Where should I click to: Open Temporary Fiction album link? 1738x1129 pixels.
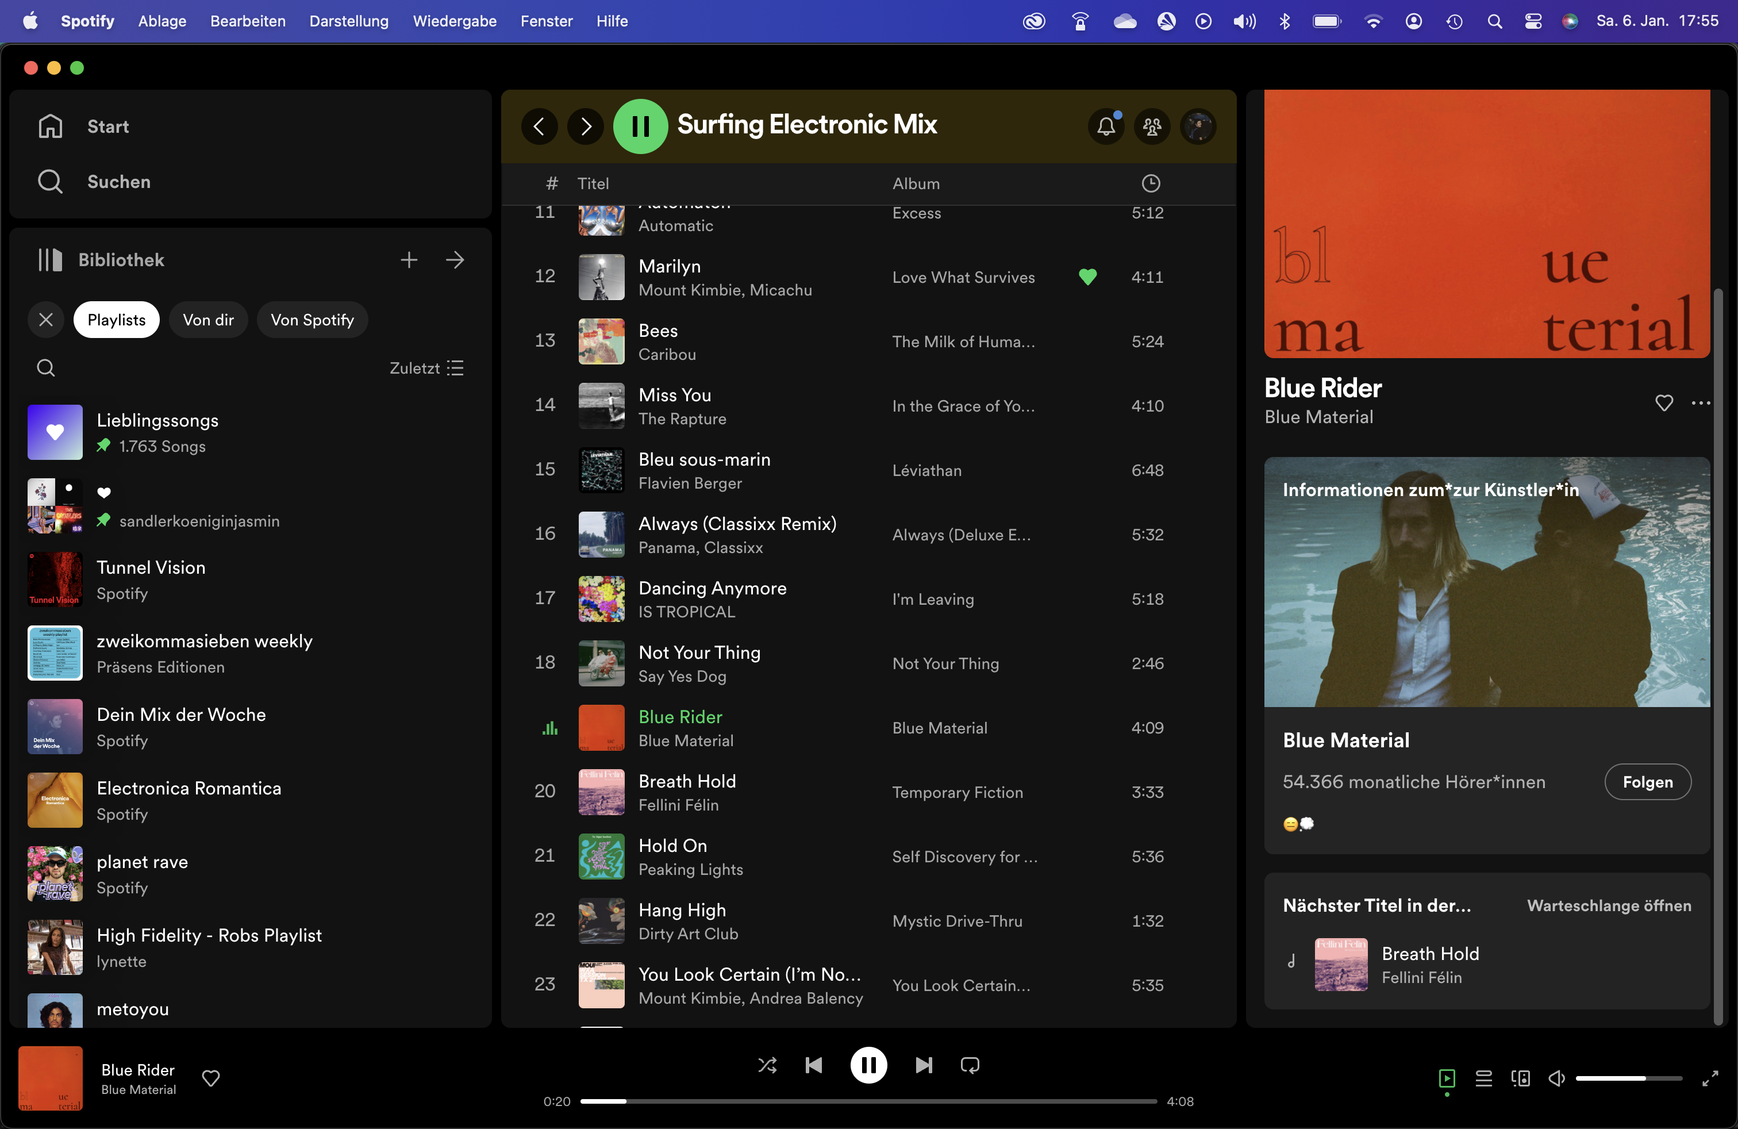[x=958, y=792]
